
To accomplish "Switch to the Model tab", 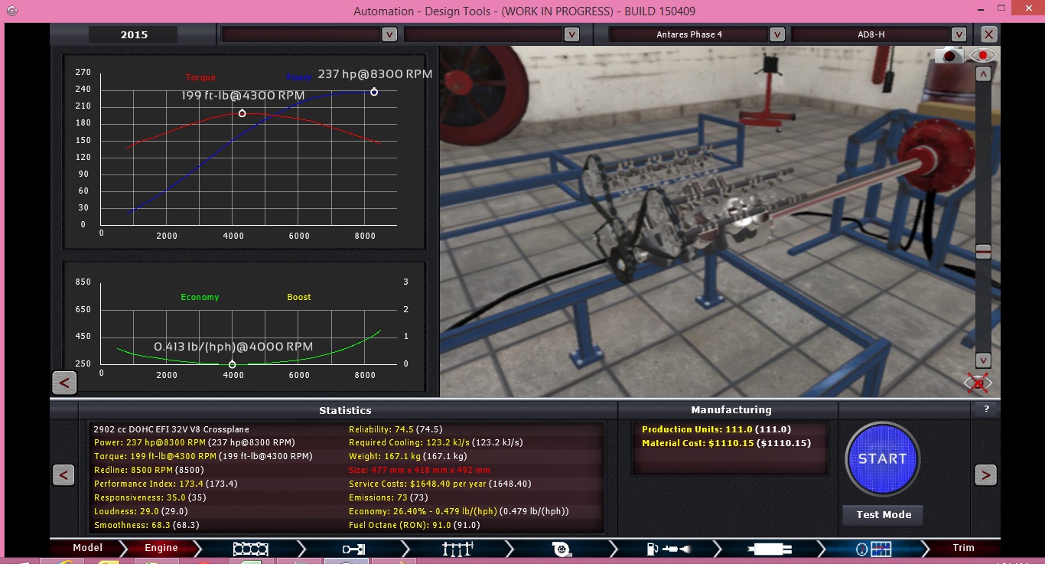I will 87,548.
